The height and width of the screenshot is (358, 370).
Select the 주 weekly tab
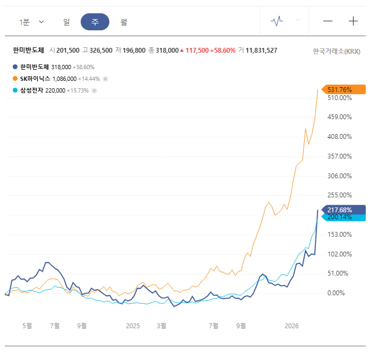click(95, 22)
